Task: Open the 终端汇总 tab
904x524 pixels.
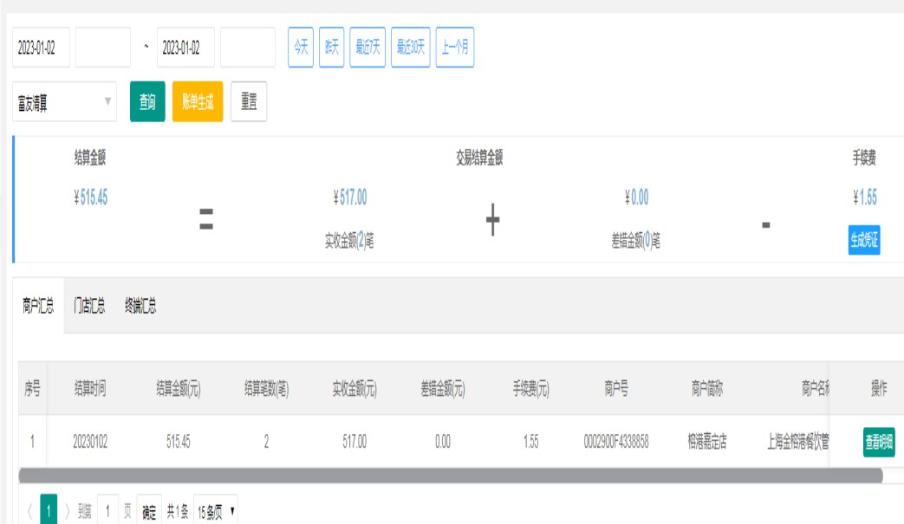Action: (140, 306)
